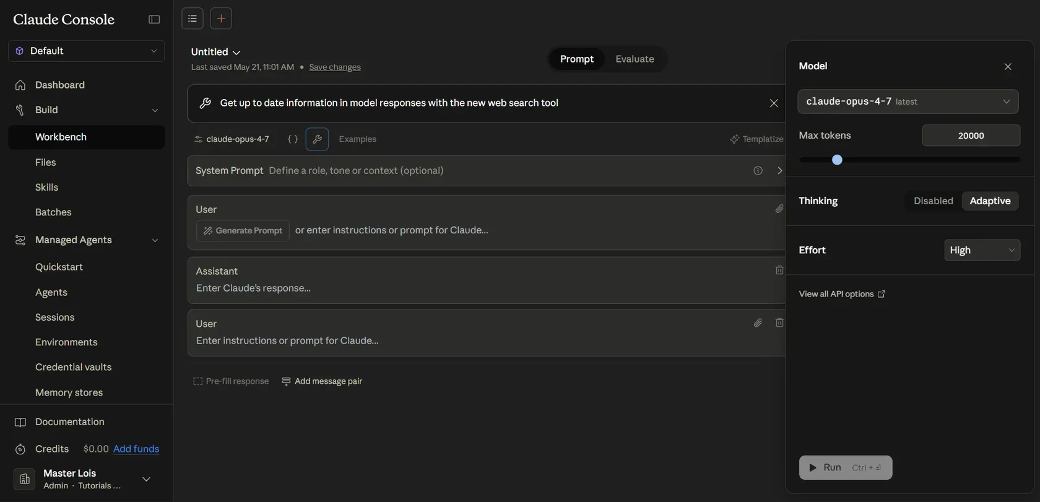
Task: Click the Max tokens slider handle
Action: (837, 160)
